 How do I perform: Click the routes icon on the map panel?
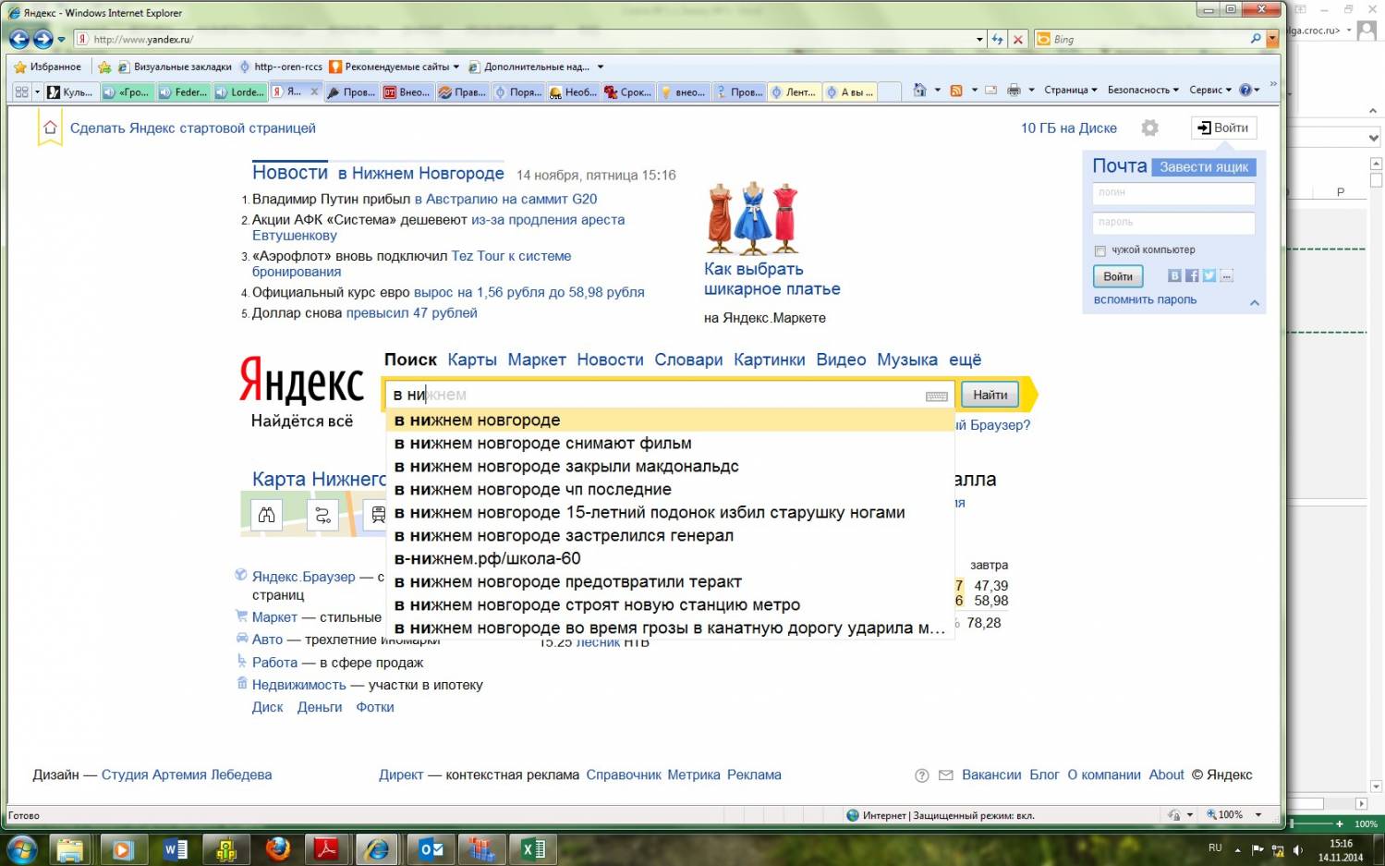pyautogui.click(x=322, y=515)
